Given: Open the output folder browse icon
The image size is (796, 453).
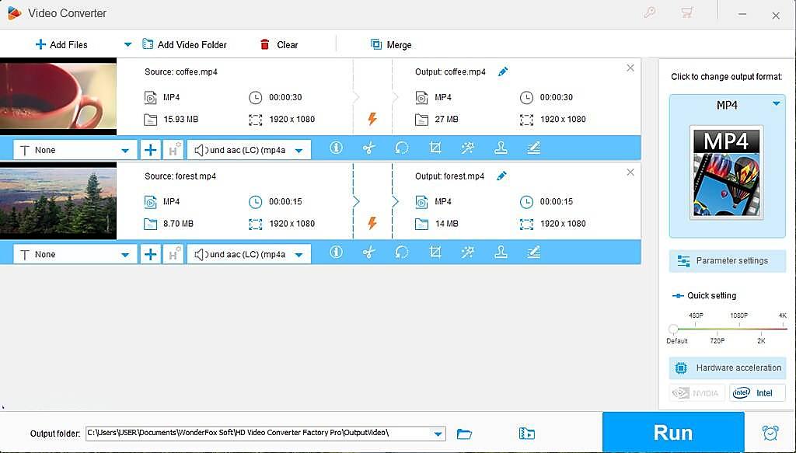Looking at the screenshot, I should pyautogui.click(x=464, y=434).
